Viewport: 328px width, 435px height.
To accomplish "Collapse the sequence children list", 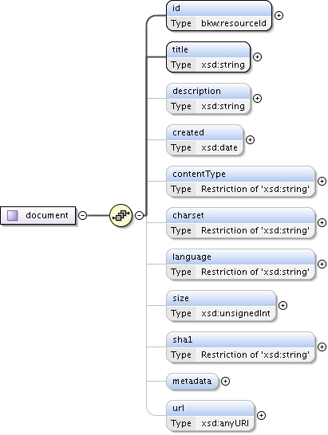I will [139, 215].
